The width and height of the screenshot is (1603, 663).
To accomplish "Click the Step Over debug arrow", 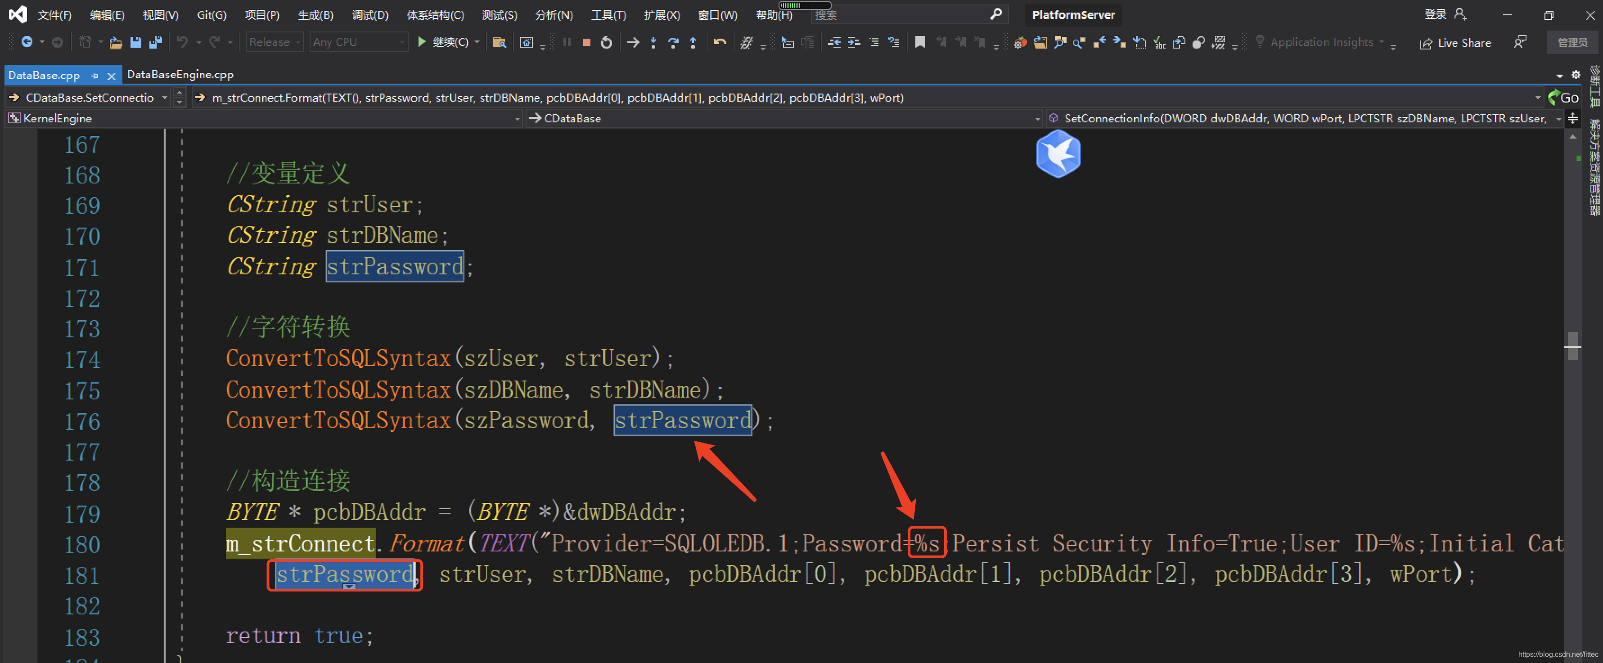I will click(x=673, y=42).
